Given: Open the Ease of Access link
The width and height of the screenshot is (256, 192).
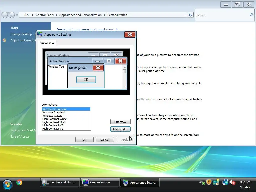Looking at the screenshot, I should [20, 137].
